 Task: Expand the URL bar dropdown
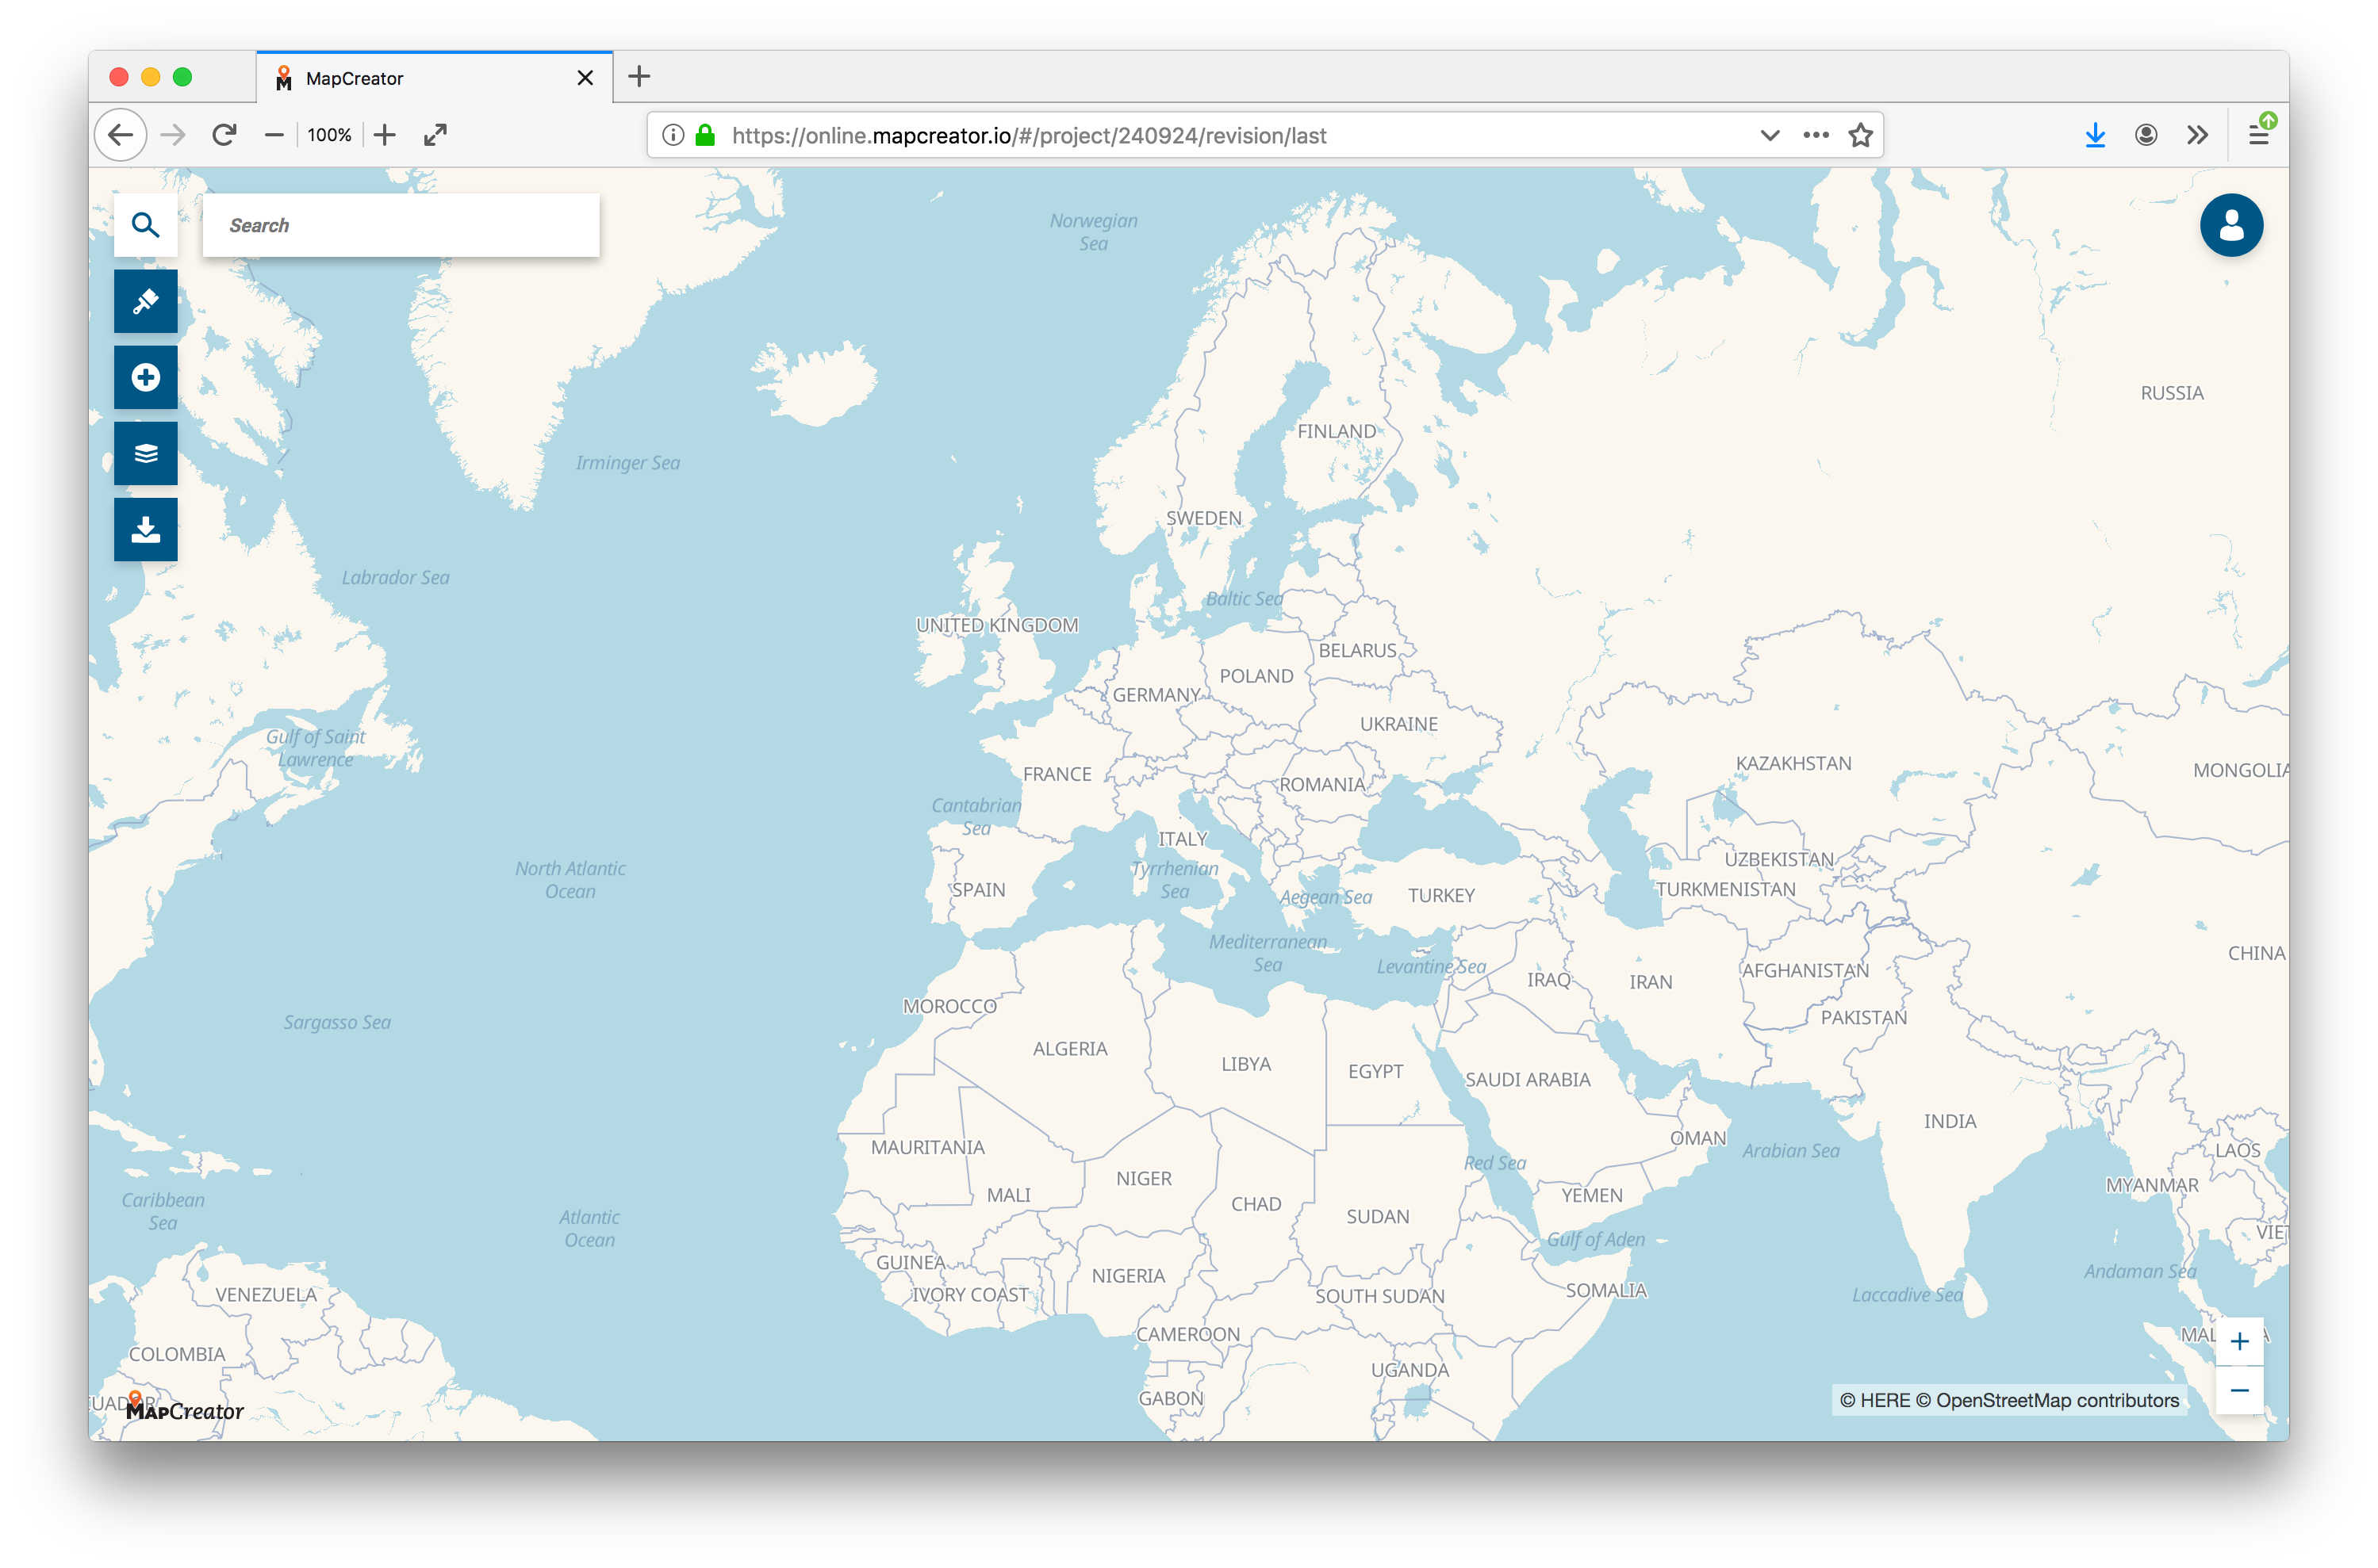[x=1769, y=135]
